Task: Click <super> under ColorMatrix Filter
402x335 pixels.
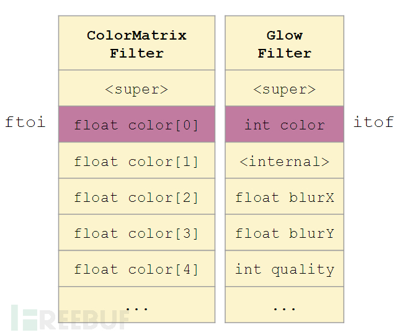Action: click(136, 88)
